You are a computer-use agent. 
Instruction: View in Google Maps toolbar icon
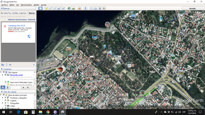click(104, 8)
